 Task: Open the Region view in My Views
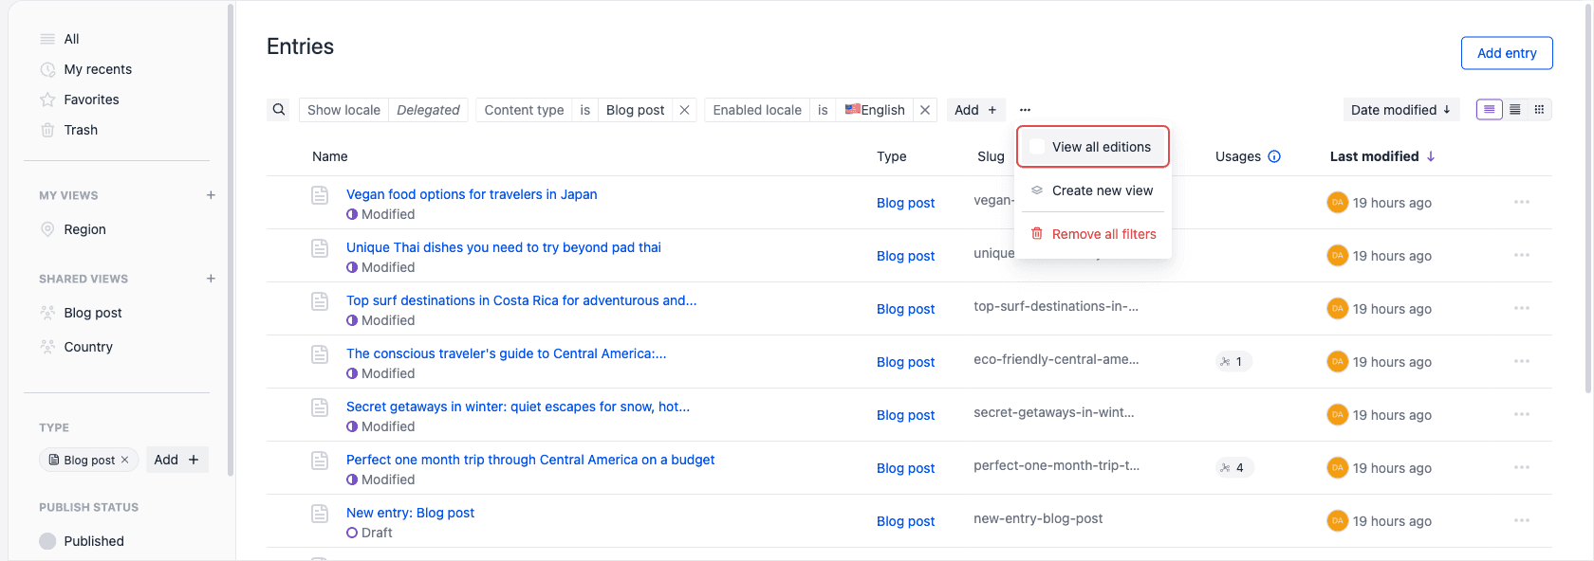pyautogui.click(x=84, y=229)
